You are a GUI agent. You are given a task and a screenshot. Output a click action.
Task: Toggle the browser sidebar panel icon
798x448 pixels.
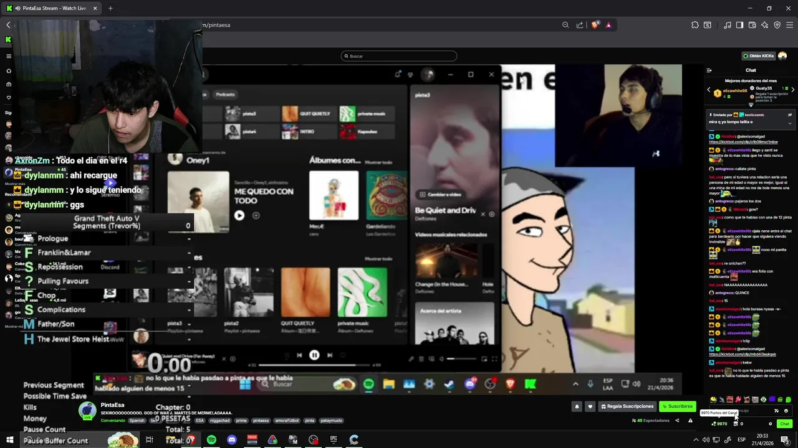click(739, 25)
